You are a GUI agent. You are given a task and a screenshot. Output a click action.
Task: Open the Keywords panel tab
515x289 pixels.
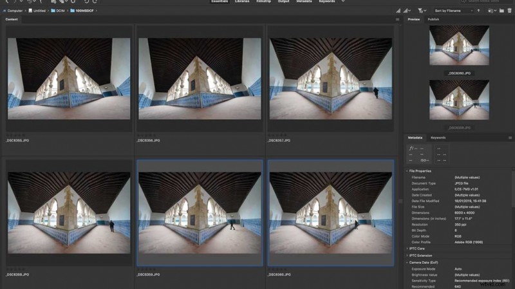(x=438, y=138)
